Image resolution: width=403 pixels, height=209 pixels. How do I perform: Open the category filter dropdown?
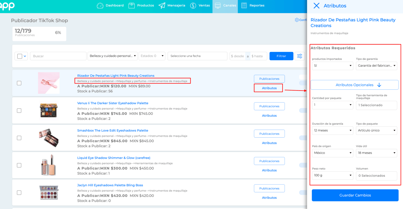click(113, 56)
